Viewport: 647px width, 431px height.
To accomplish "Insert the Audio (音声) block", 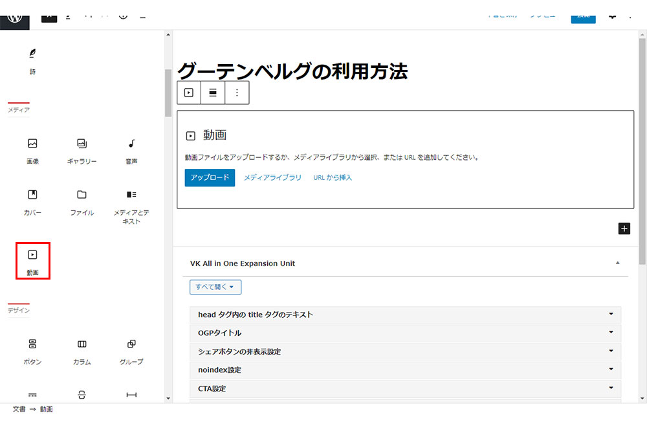I will pyautogui.click(x=131, y=150).
